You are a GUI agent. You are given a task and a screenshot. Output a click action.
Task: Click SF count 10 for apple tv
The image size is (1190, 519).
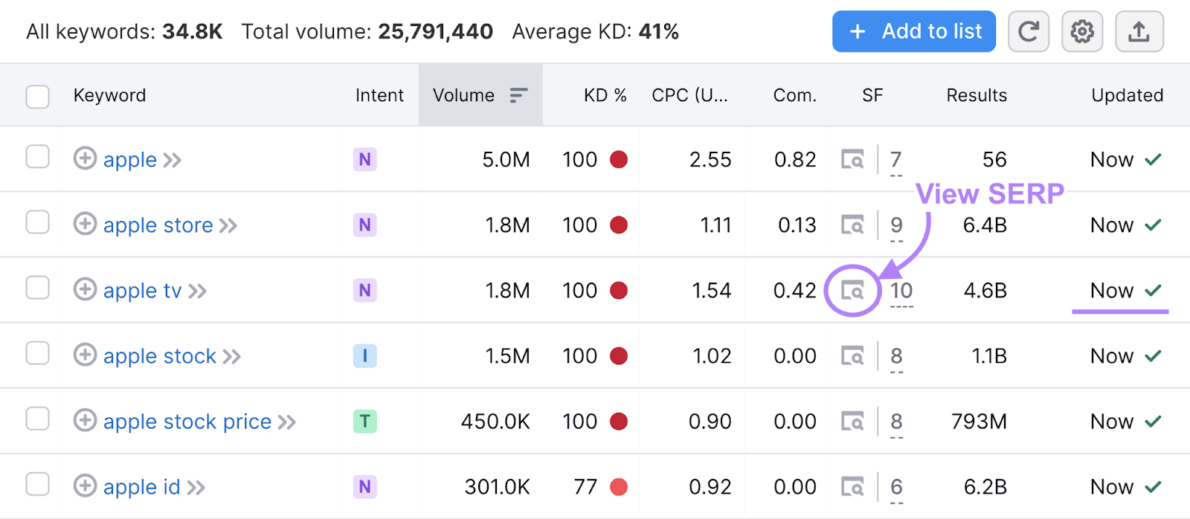(901, 291)
